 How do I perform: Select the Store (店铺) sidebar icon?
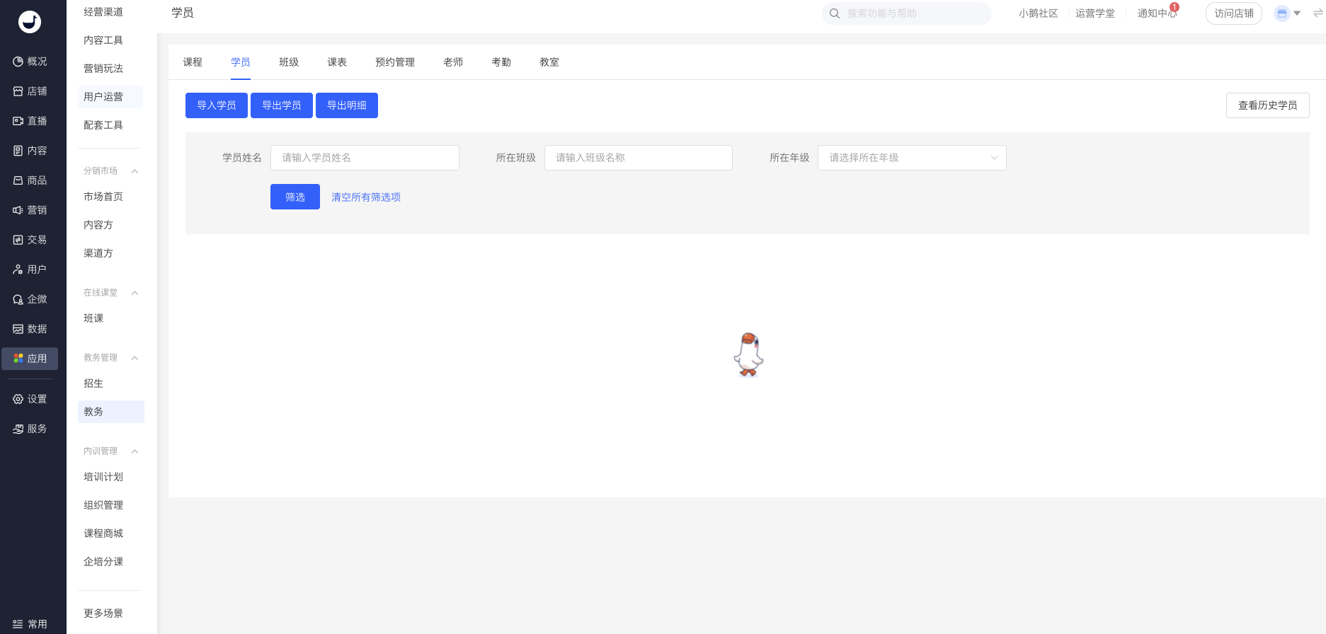point(18,91)
